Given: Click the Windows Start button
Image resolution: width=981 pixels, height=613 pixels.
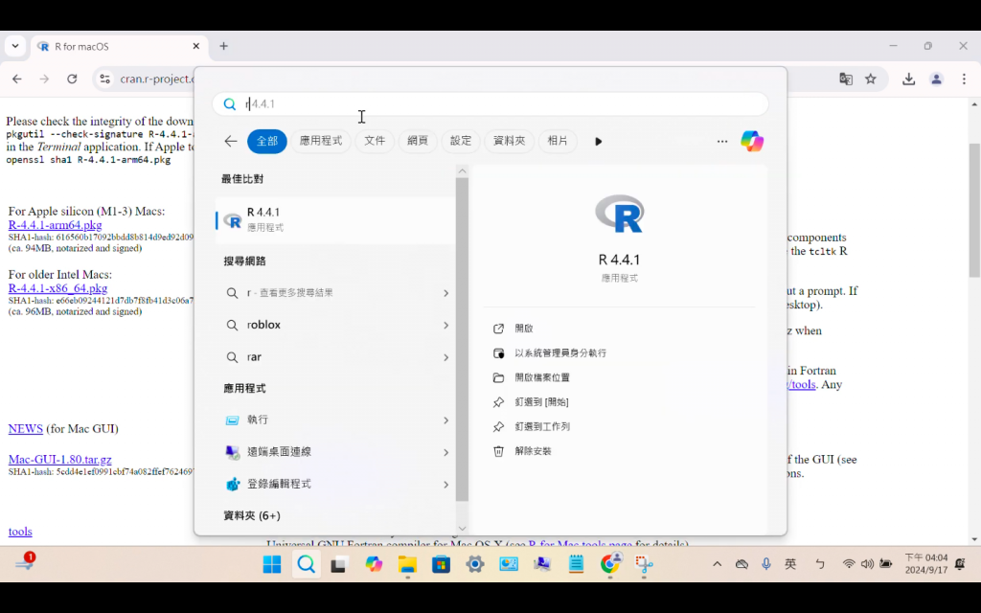Looking at the screenshot, I should pos(271,564).
